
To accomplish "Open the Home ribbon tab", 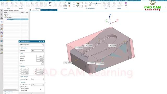I will tap(8, 1).
